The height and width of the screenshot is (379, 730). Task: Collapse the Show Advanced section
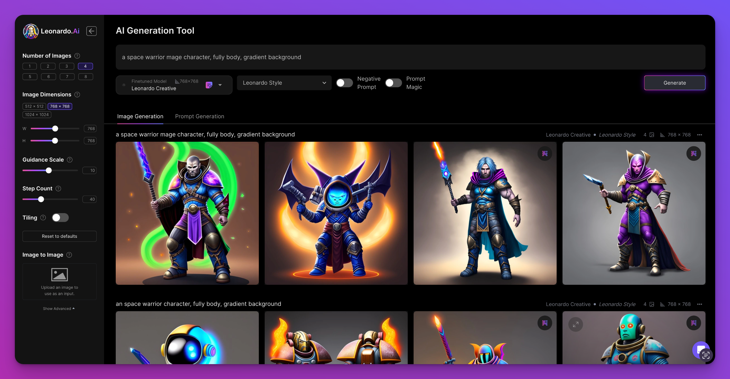pos(59,309)
